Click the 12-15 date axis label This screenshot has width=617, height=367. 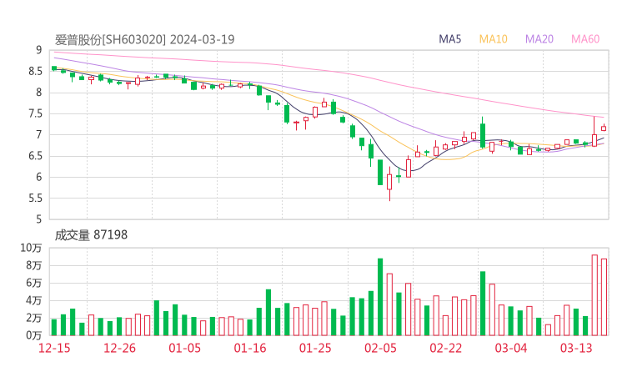click(x=54, y=348)
